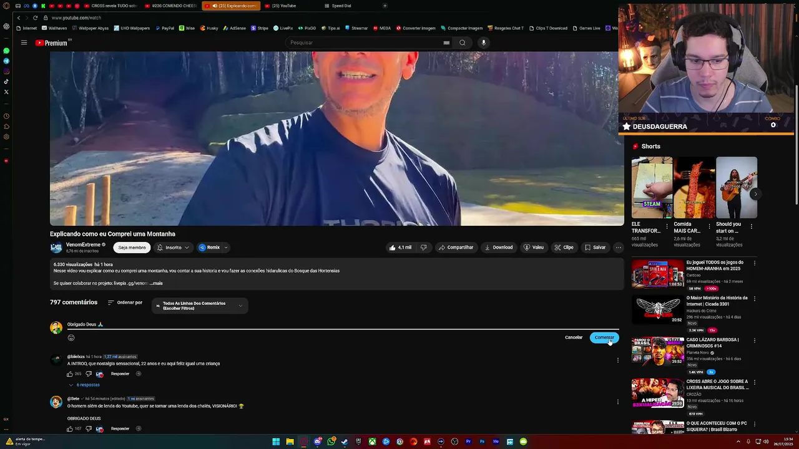Open options menu for @Sete comment
The height and width of the screenshot is (449, 799).
click(x=618, y=402)
